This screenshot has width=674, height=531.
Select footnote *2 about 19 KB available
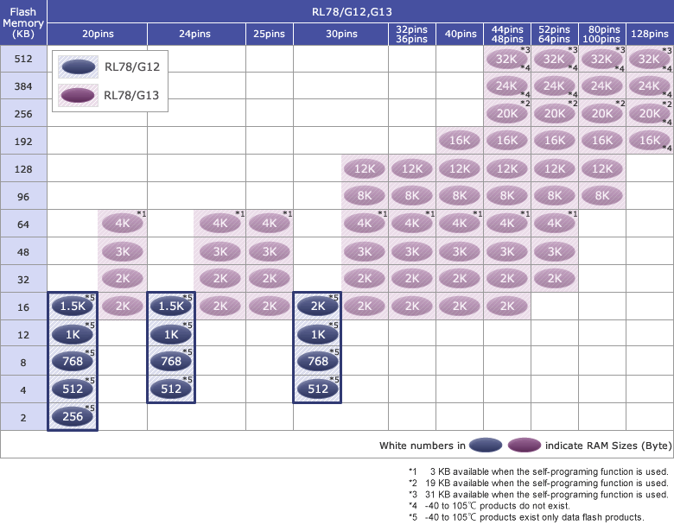click(538, 483)
